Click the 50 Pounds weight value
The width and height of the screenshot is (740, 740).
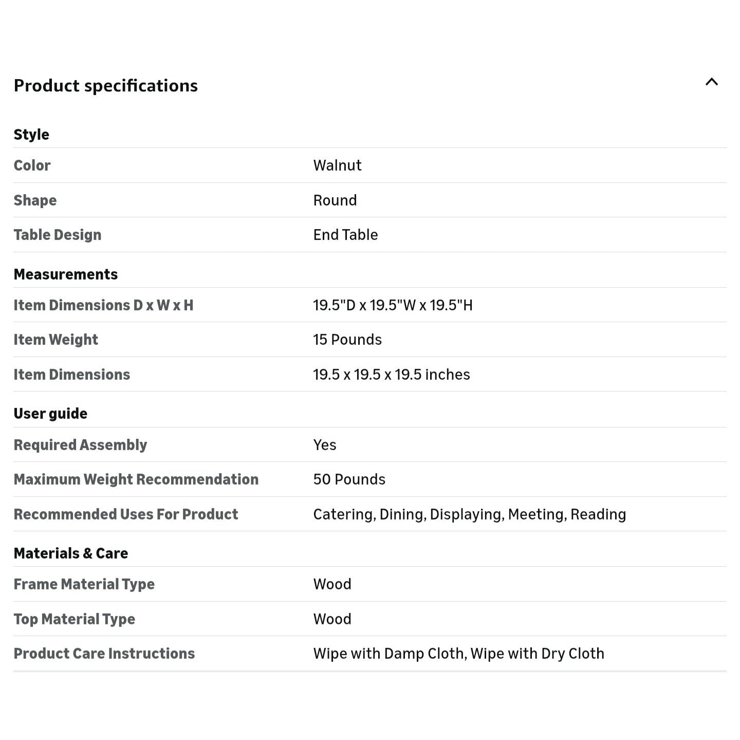pos(349,479)
